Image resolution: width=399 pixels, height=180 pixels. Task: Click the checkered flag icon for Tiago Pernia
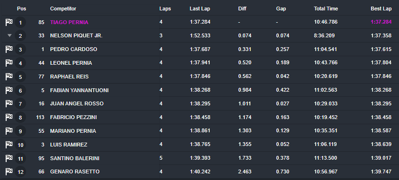tap(9, 22)
